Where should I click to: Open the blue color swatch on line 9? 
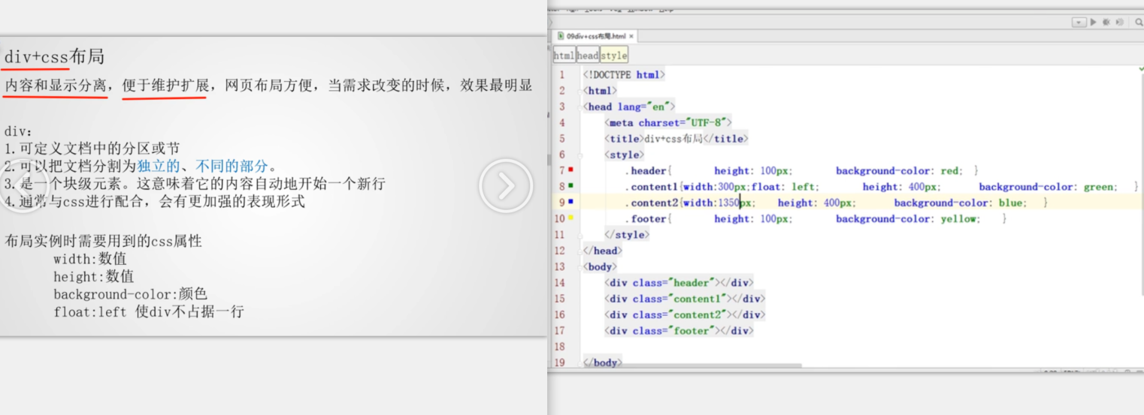point(570,202)
